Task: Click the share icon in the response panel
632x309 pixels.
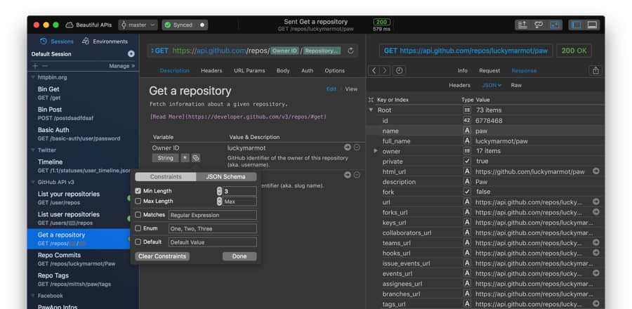Action: coord(595,70)
